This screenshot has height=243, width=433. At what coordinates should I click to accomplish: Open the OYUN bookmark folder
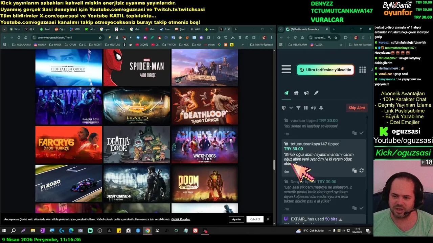tap(70, 45)
